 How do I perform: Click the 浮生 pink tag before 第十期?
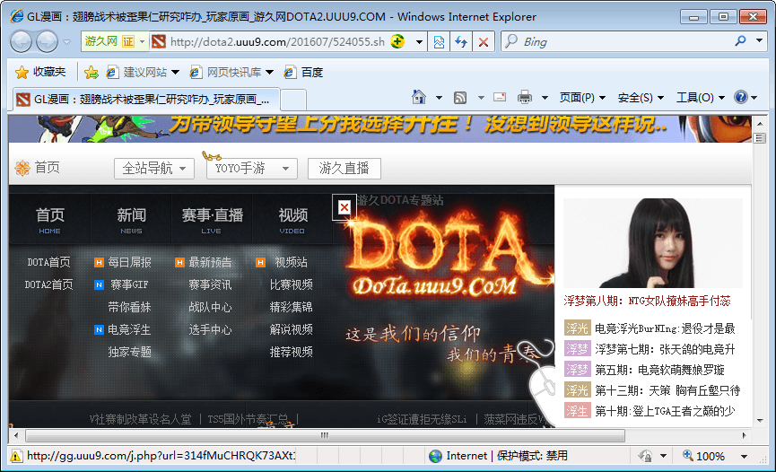coord(577,411)
